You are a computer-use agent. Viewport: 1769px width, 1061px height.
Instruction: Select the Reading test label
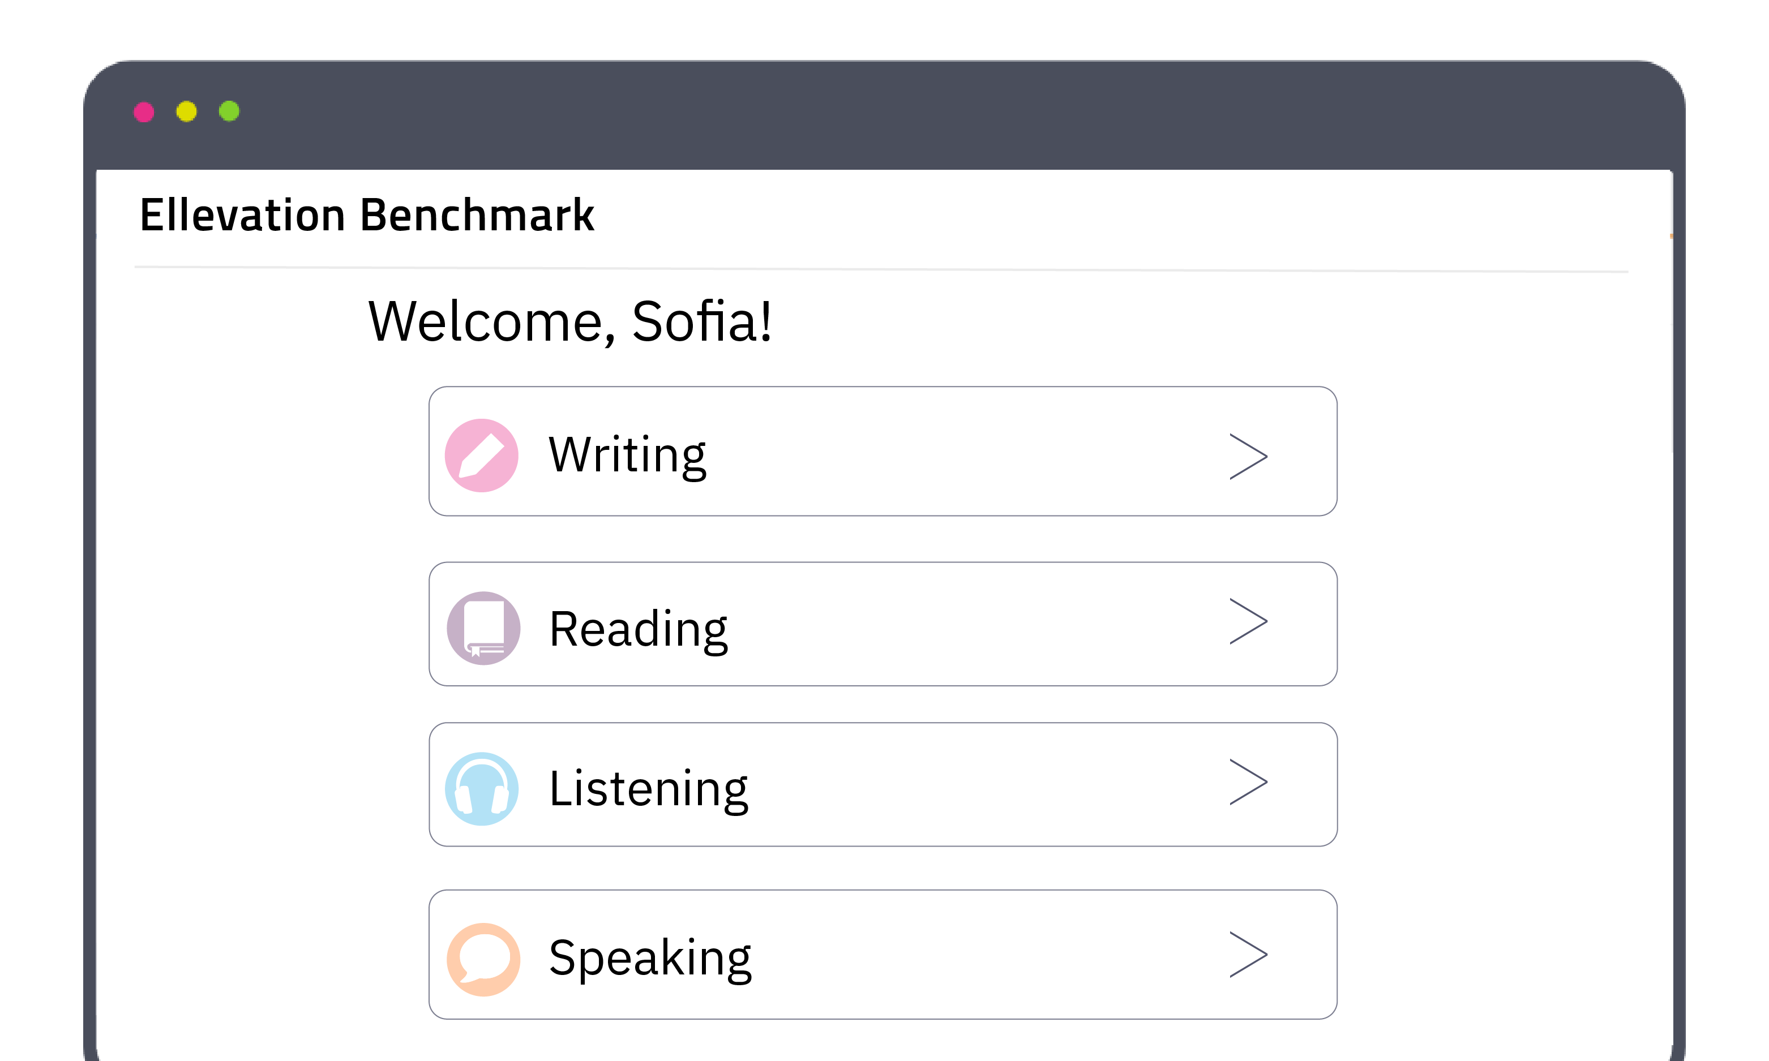pos(638,629)
